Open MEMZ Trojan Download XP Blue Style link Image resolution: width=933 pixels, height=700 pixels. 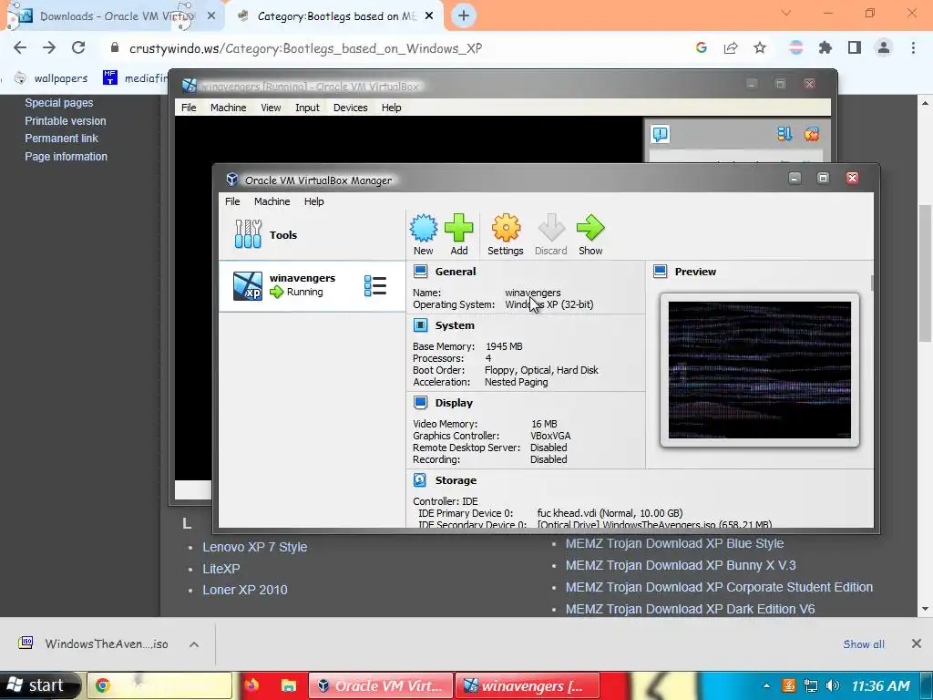[674, 543]
